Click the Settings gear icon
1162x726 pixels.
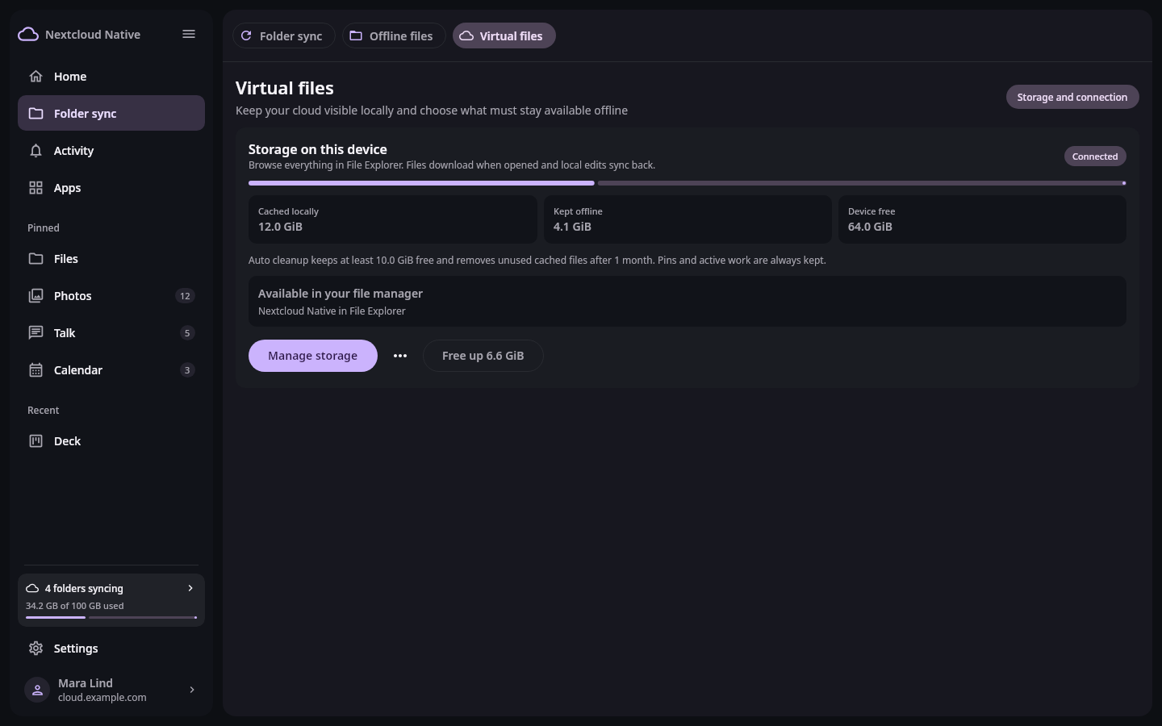[x=36, y=648]
